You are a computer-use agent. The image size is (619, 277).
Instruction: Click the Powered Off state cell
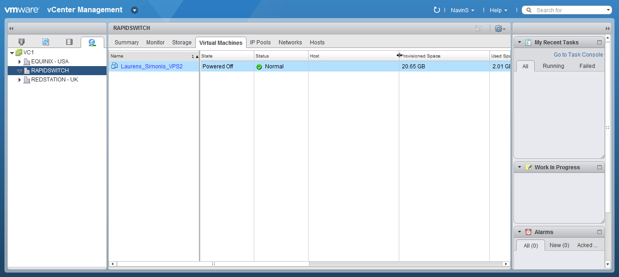[227, 66]
